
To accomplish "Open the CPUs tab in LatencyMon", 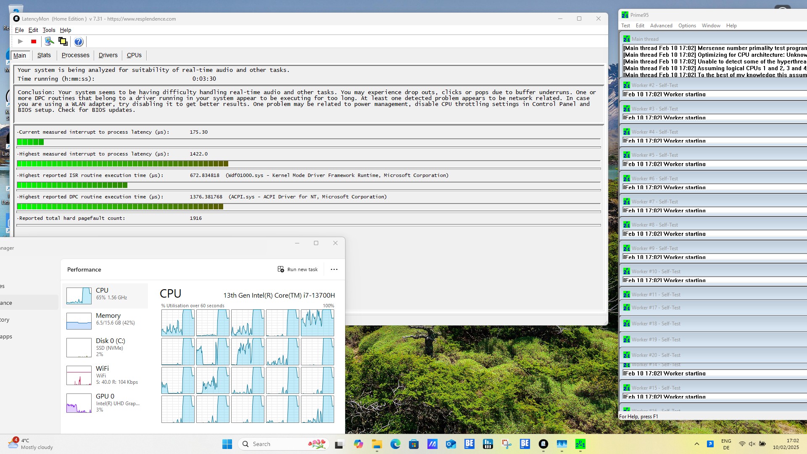I will pos(134,55).
